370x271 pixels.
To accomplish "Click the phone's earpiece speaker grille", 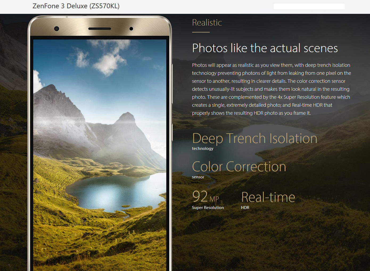I will 100,29.
